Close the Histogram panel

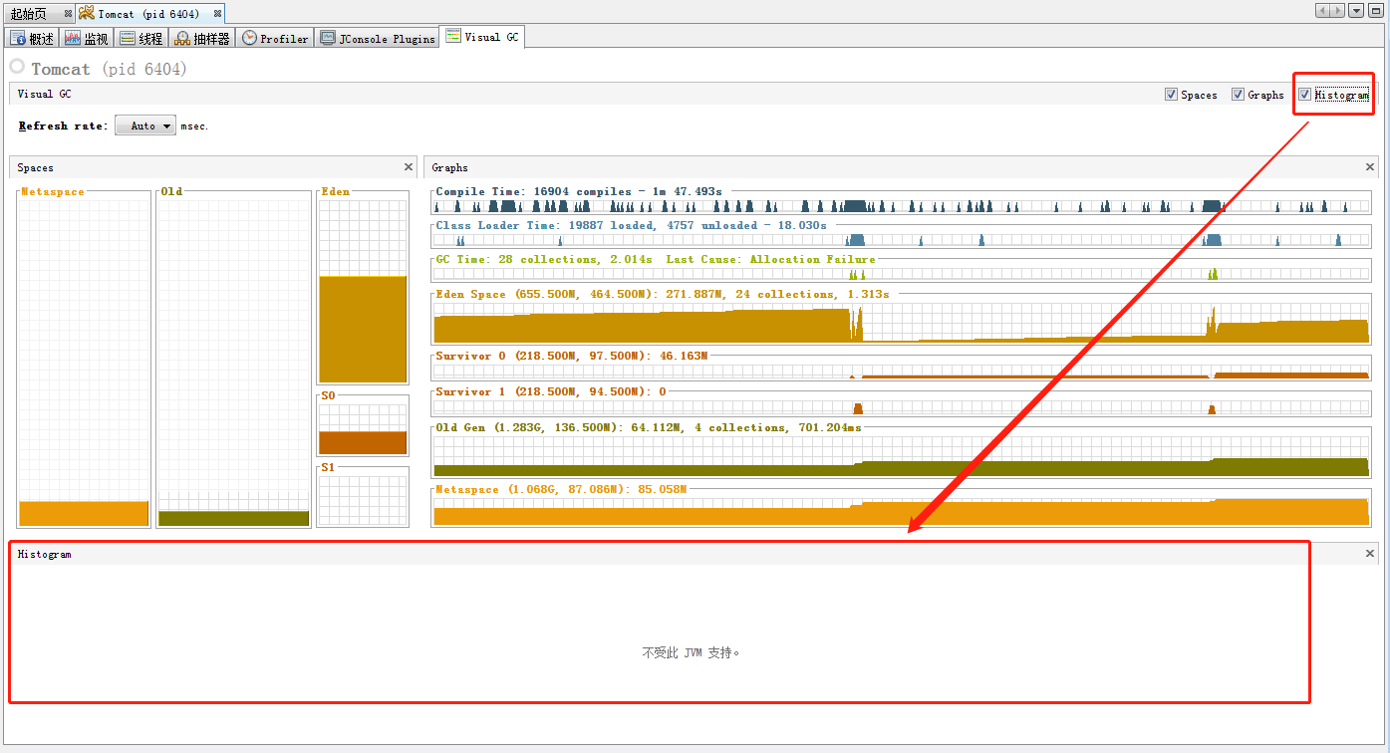(1370, 553)
